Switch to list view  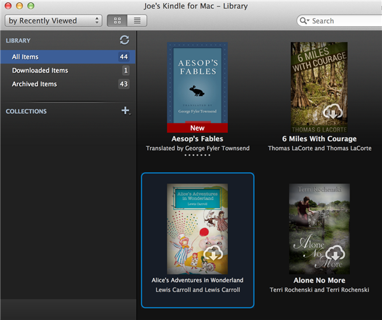(137, 21)
